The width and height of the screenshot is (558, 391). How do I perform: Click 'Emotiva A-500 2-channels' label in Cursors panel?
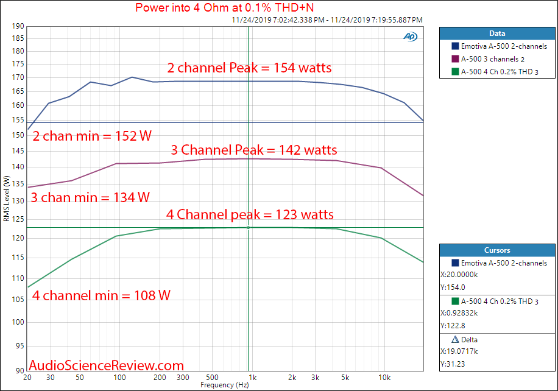coord(504,263)
